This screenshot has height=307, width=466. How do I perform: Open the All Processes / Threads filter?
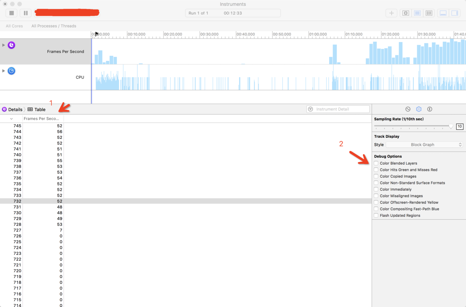point(54,26)
